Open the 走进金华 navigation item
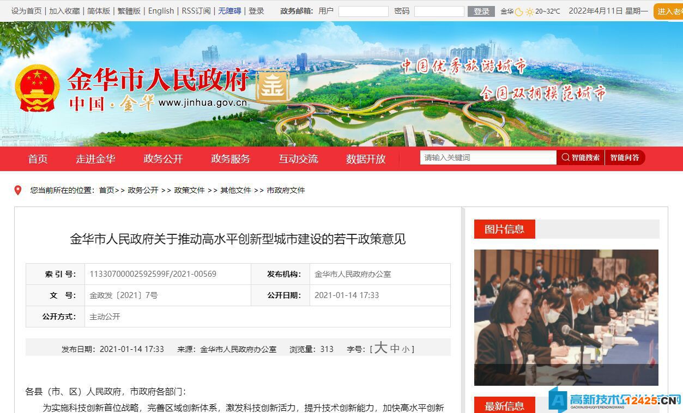The width and height of the screenshot is (683, 413). 95,159
